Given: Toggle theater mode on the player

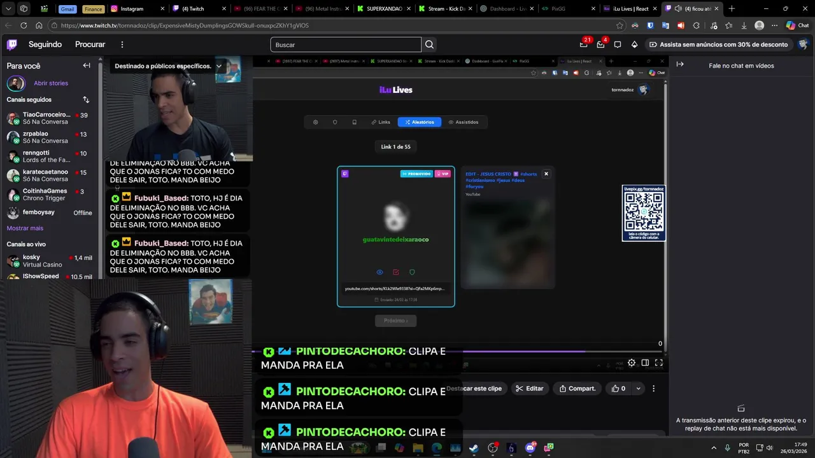Looking at the screenshot, I should pos(645,363).
